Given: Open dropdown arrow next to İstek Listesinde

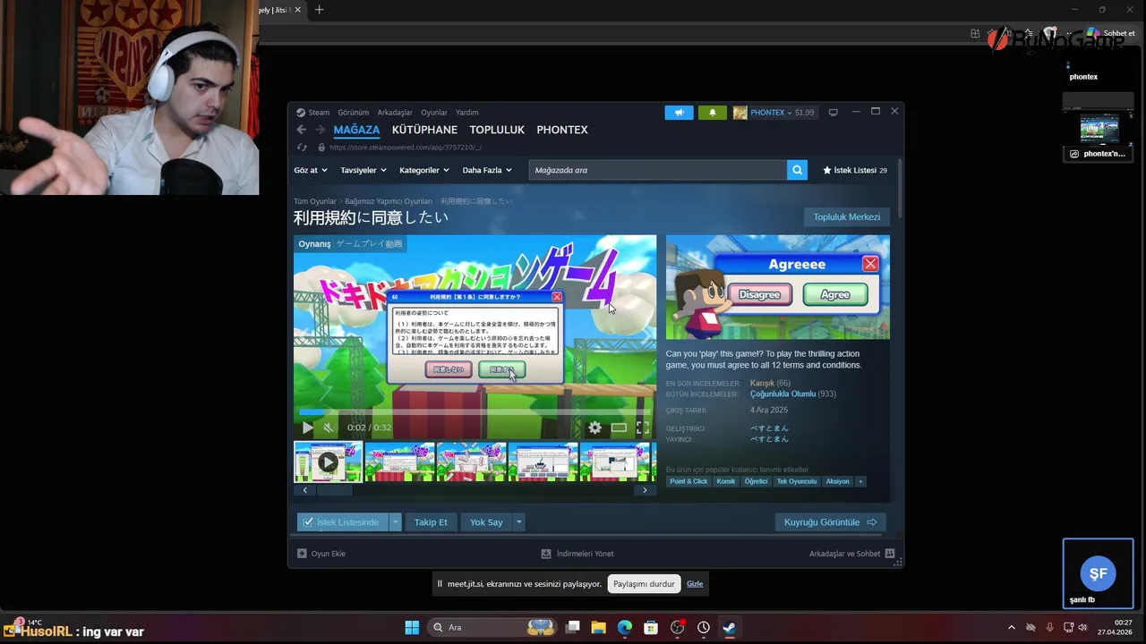Looking at the screenshot, I should coord(395,522).
